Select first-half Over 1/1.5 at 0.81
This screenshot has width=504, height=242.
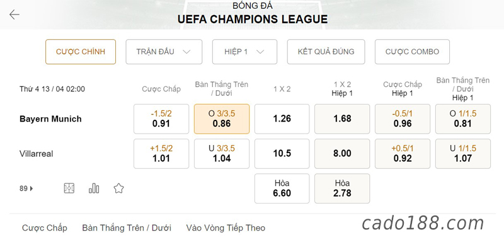(x=463, y=119)
